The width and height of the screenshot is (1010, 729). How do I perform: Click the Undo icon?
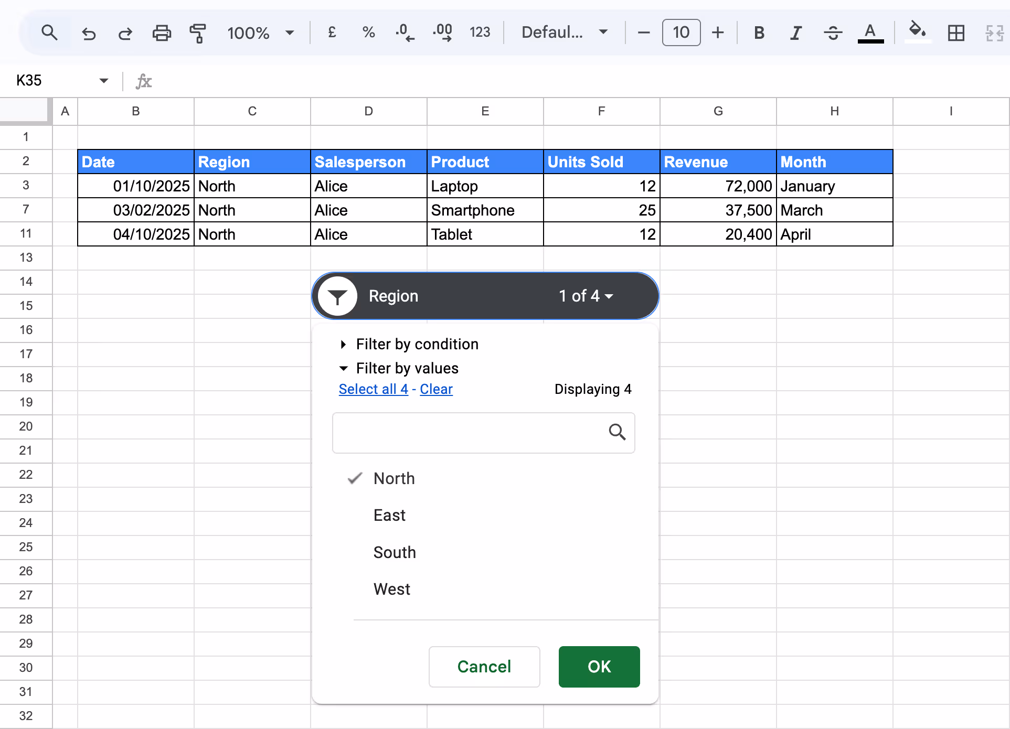click(89, 33)
